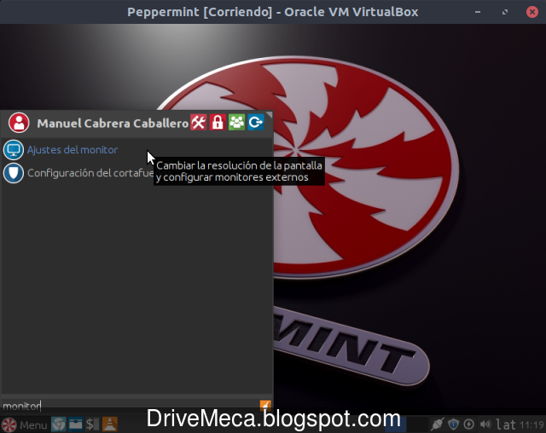Launch VLC media player from the panel
546x433 pixels.
110,424
